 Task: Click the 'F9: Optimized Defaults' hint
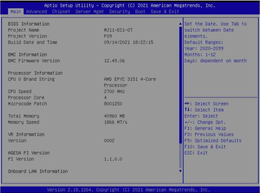point(213,140)
